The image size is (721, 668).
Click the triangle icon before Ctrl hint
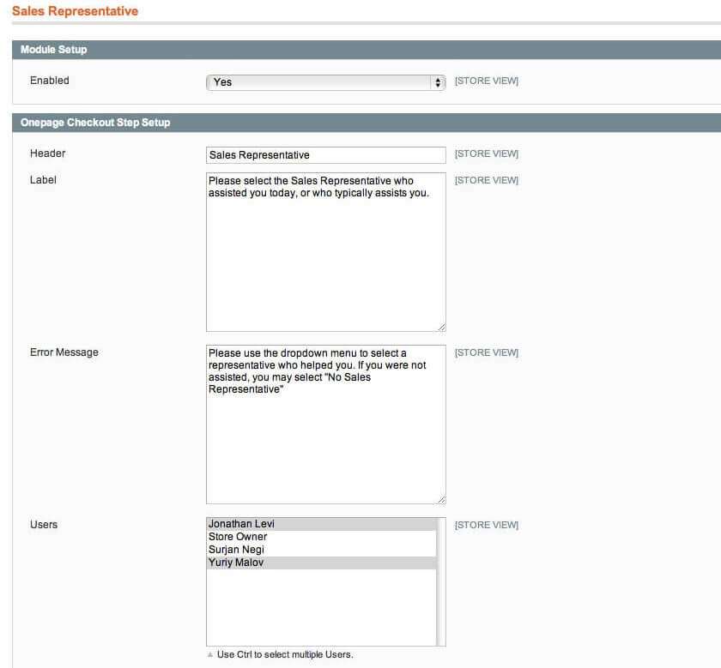click(x=210, y=654)
